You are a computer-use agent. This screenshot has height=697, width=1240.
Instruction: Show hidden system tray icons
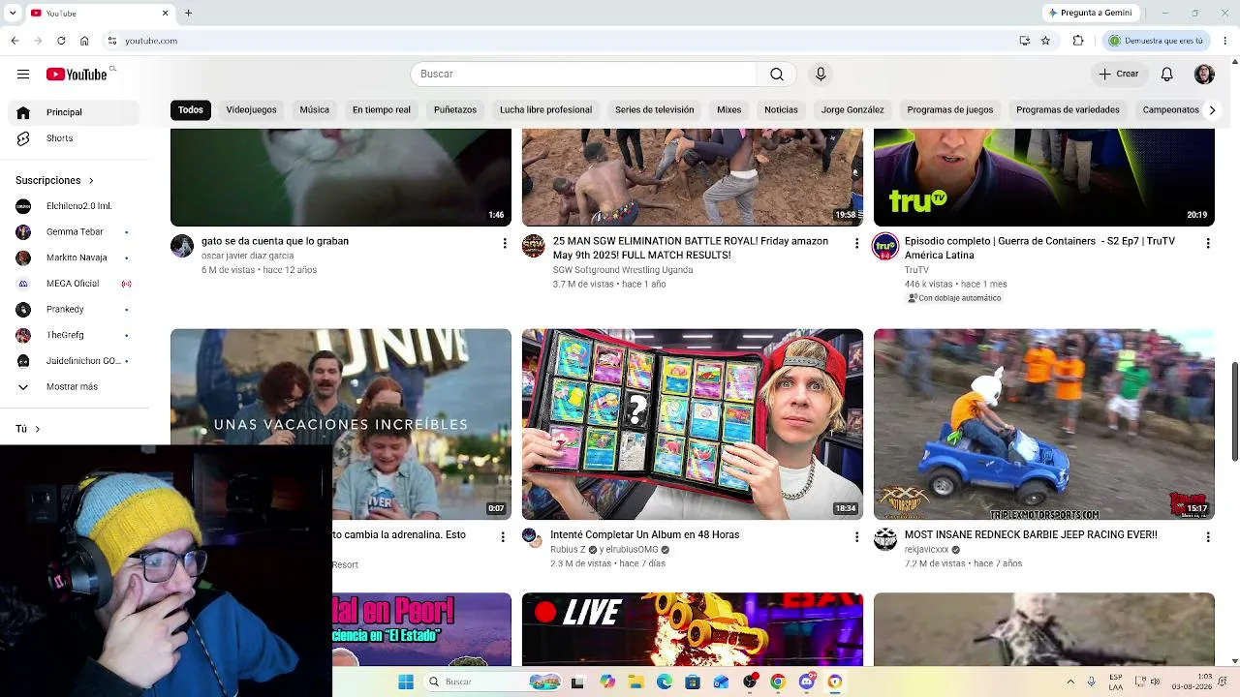(x=1070, y=682)
